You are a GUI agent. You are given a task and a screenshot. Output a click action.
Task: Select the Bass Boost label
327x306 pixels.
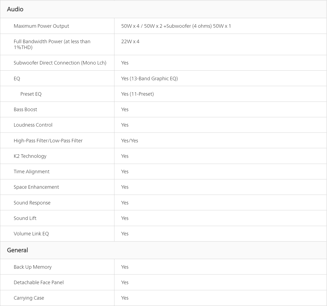(25, 110)
